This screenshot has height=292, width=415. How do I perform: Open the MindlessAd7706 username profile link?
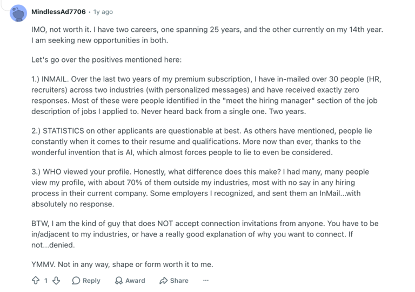pos(58,12)
